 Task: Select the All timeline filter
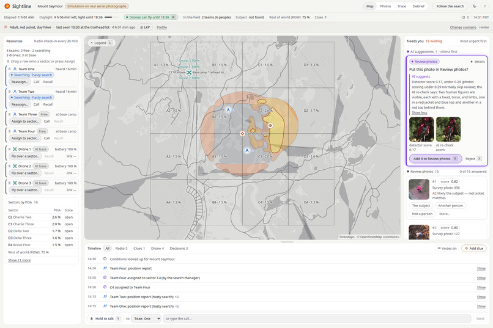pyautogui.click(x=107, y=248)
